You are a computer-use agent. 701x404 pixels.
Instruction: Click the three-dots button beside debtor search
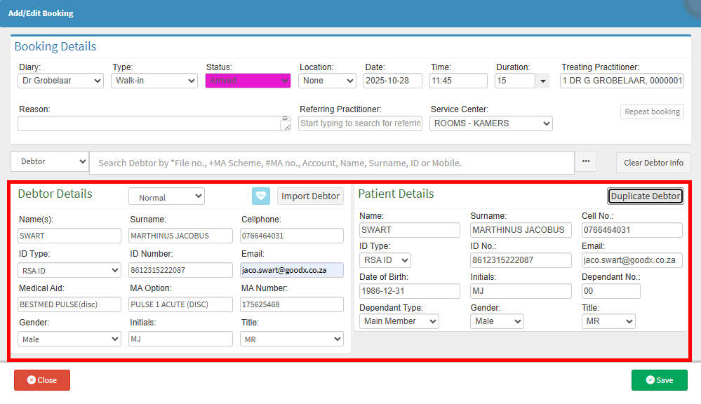[585, 162]
